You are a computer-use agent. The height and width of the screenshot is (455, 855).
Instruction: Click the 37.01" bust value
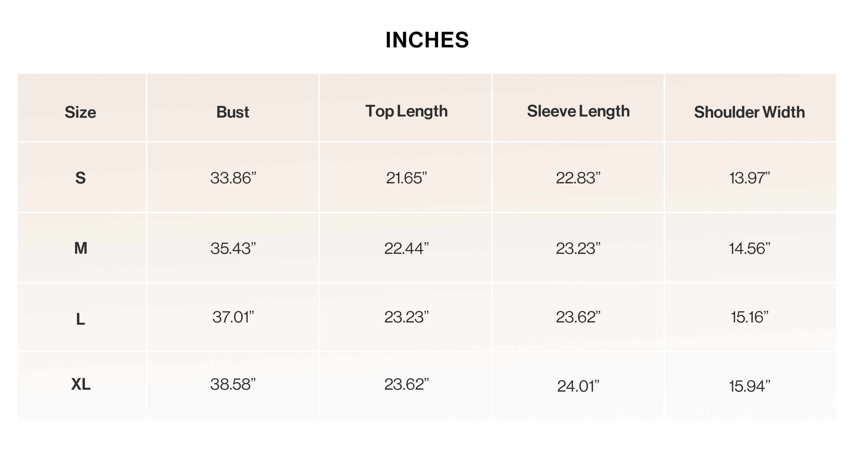[233, 317]
